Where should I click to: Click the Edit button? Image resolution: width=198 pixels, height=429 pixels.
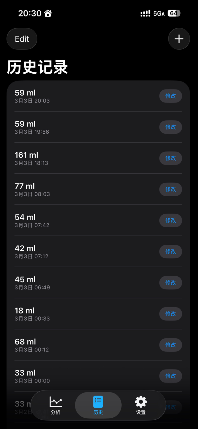[22, 39]
